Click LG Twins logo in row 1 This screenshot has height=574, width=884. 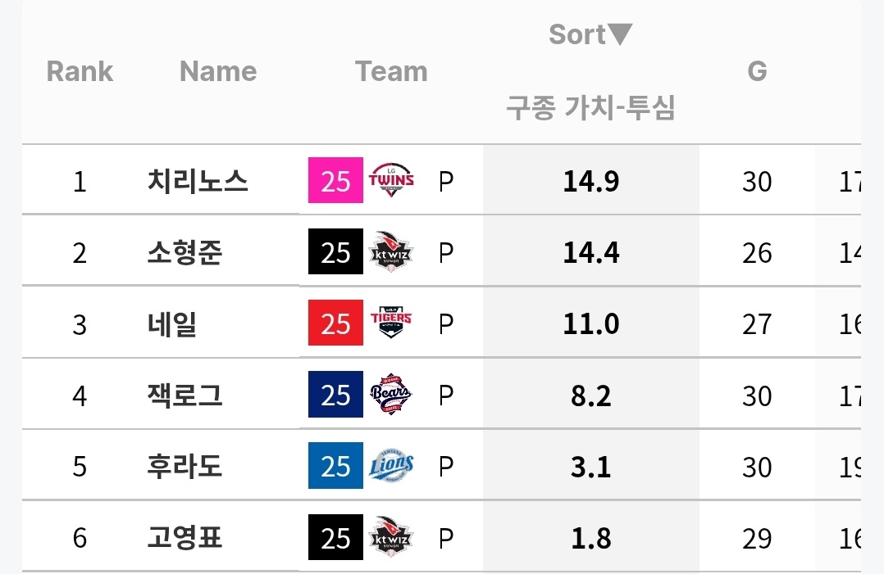(392, 180)
